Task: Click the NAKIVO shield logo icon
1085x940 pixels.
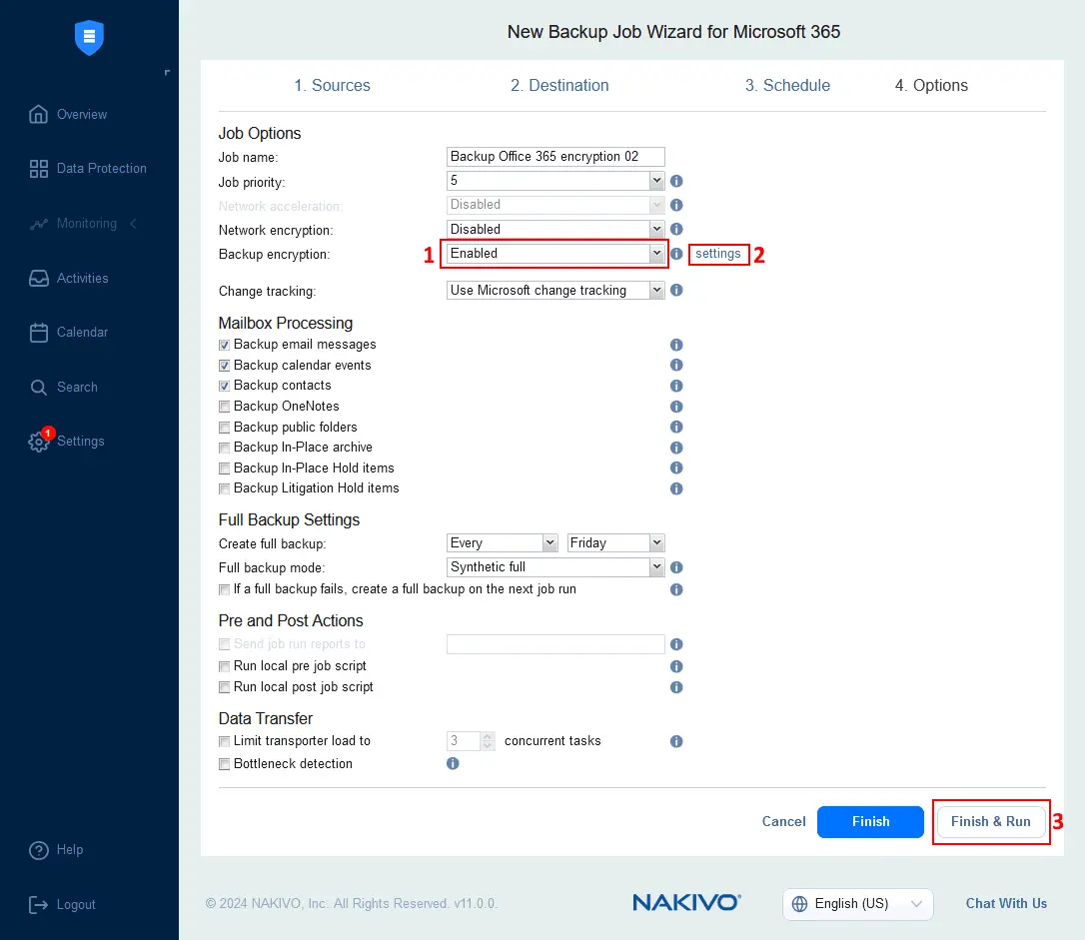Action: 89,37
